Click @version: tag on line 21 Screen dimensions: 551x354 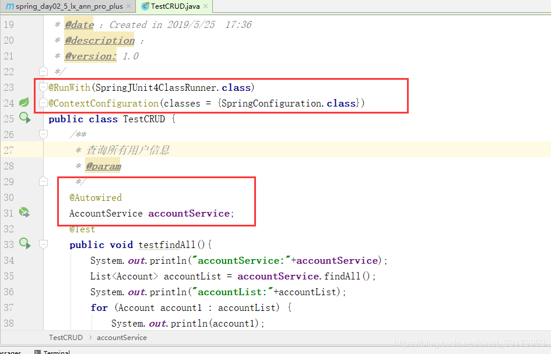pos(90,56)
